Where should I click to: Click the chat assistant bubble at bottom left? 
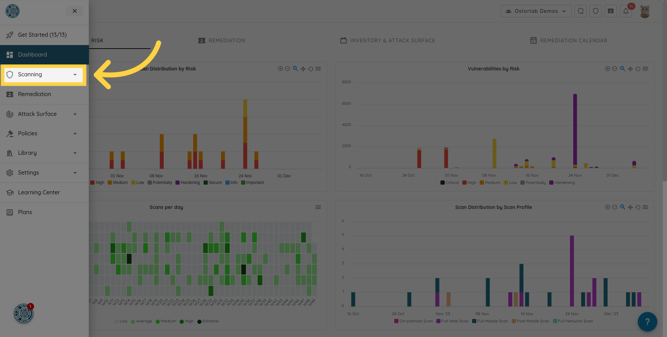pyautogui.click(x=24, y=313)
